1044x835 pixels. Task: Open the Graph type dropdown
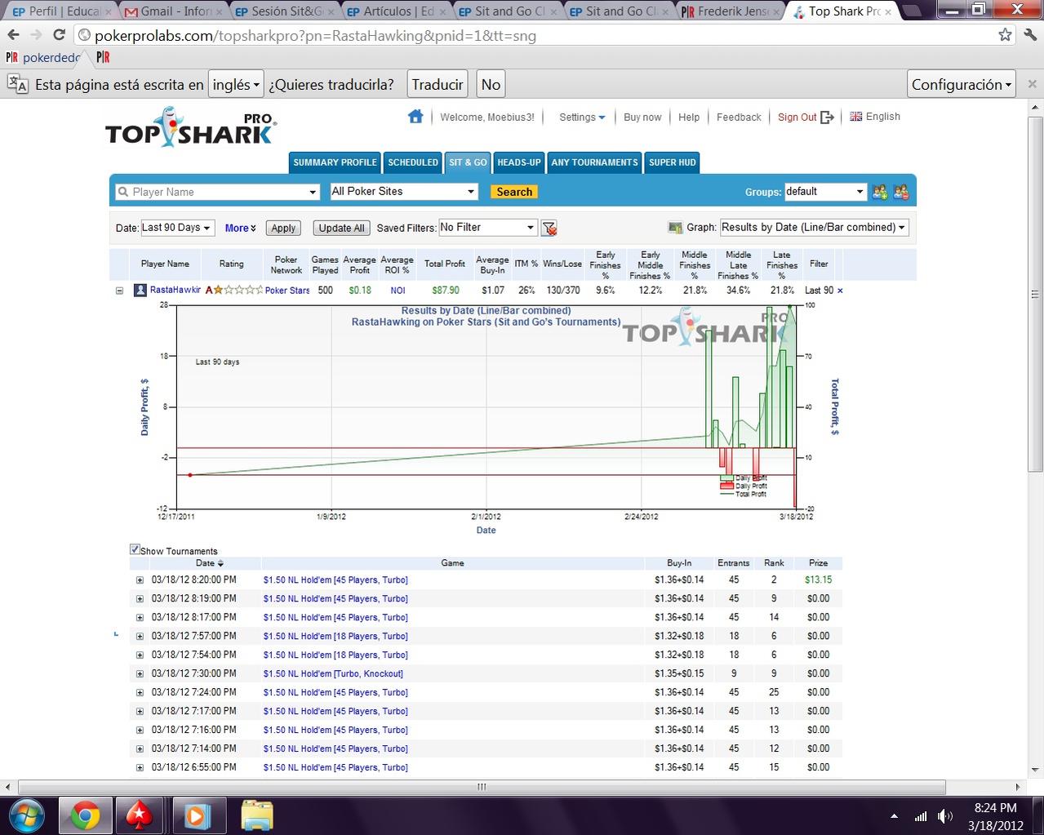click(x=814, y=228)
